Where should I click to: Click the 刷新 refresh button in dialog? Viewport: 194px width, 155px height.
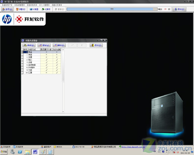pos(29,45)
